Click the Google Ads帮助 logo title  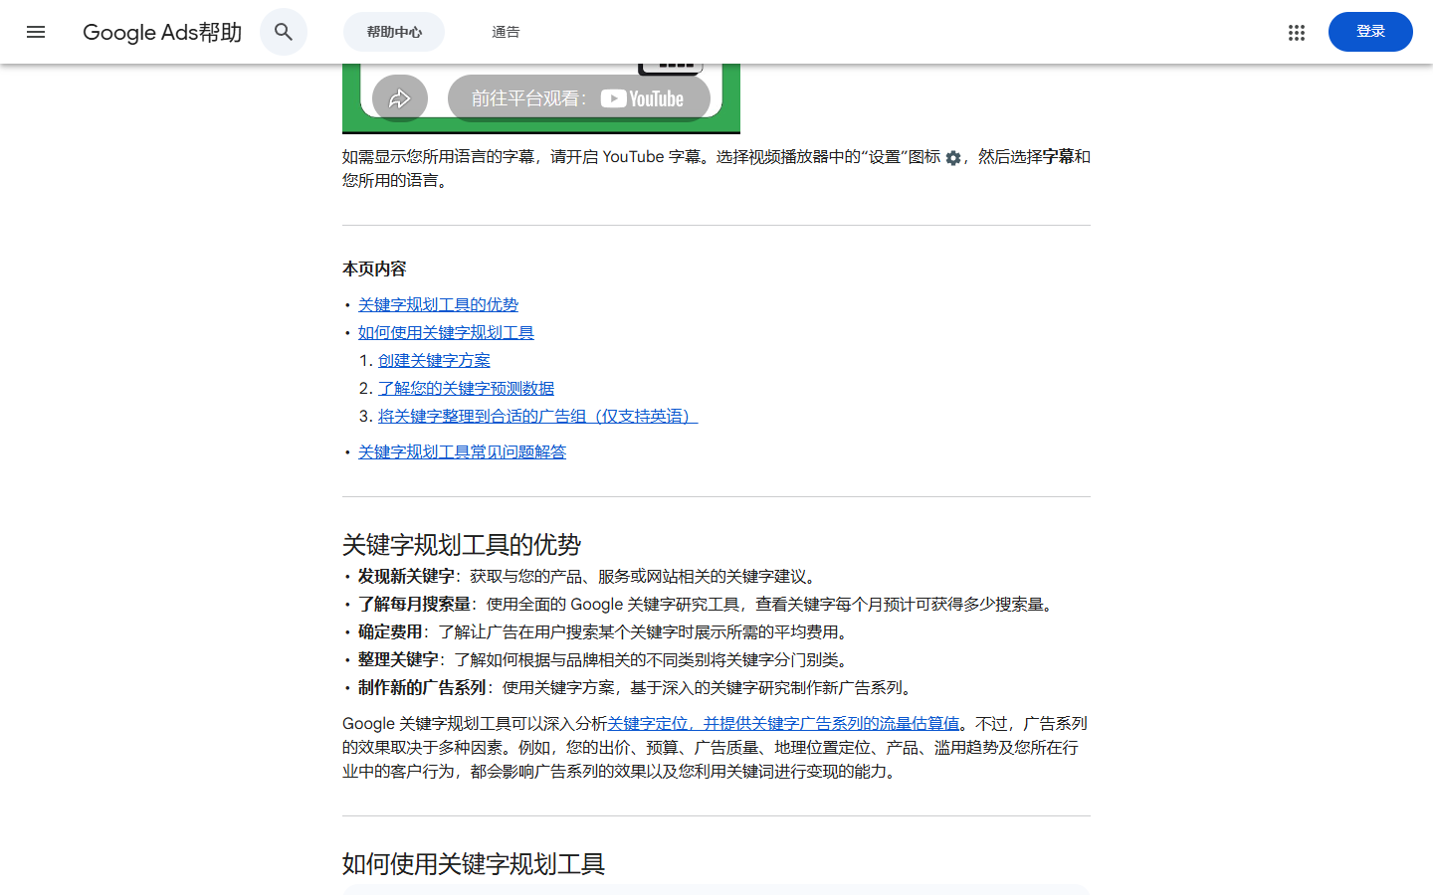[162, 32]
